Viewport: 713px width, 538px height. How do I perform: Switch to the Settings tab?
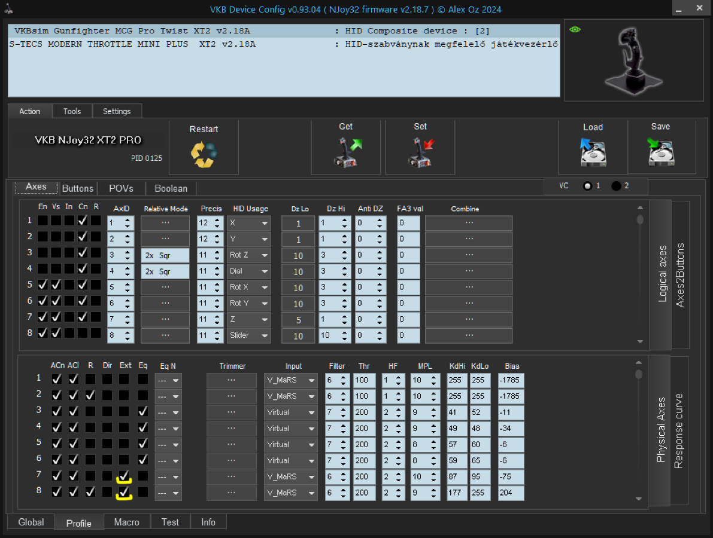[x=116, y=111]
